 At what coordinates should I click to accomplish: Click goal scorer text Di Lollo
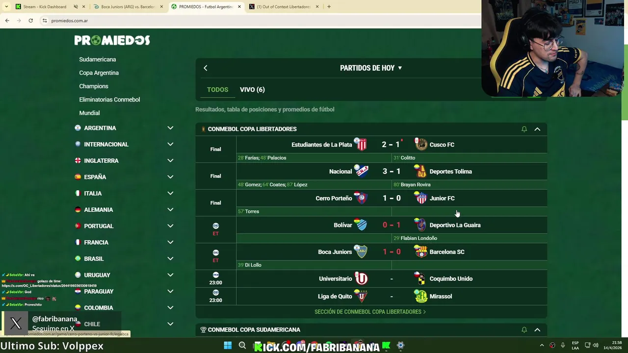(253, 265)
